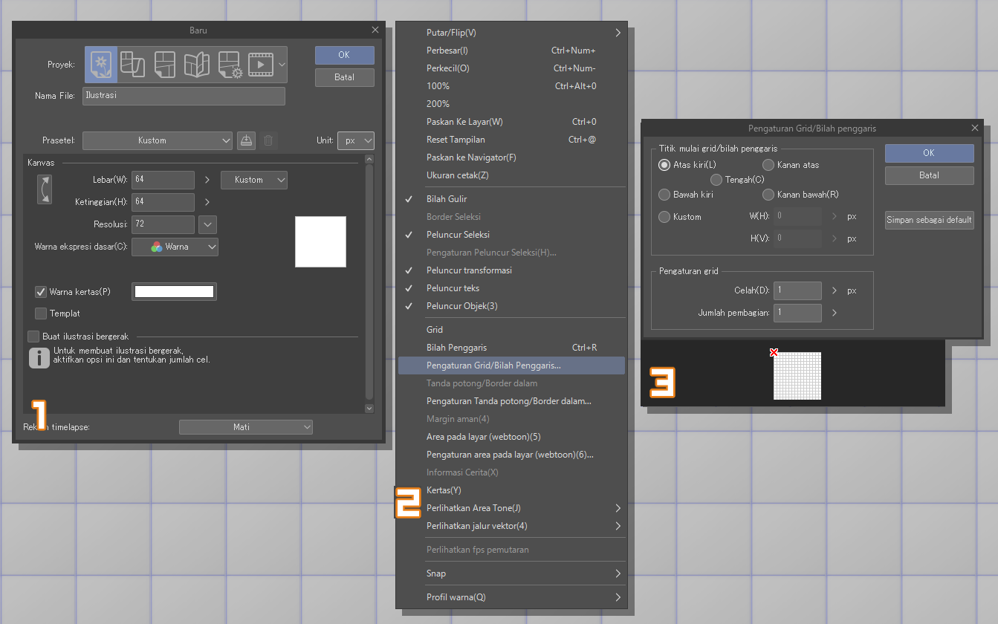
Task: Select the Atas kiri radio button
Action: coord(664,165)
